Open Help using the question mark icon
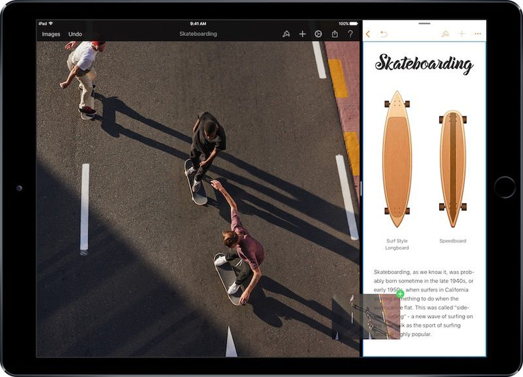 point(350,34)
